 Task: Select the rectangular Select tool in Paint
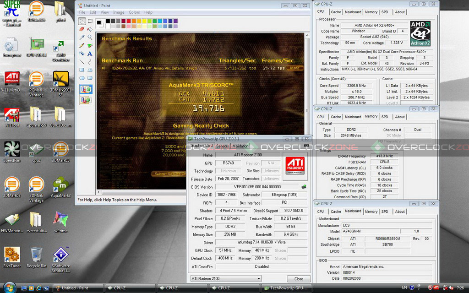pos(90,21)
